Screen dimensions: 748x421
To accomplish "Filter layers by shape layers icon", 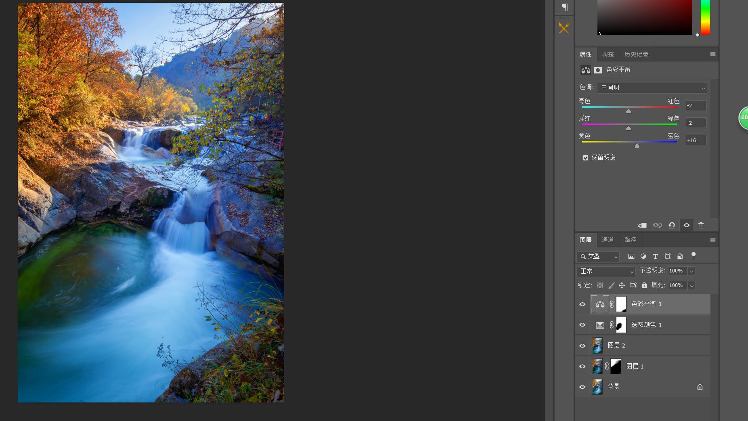I will [x=668, y=256].
